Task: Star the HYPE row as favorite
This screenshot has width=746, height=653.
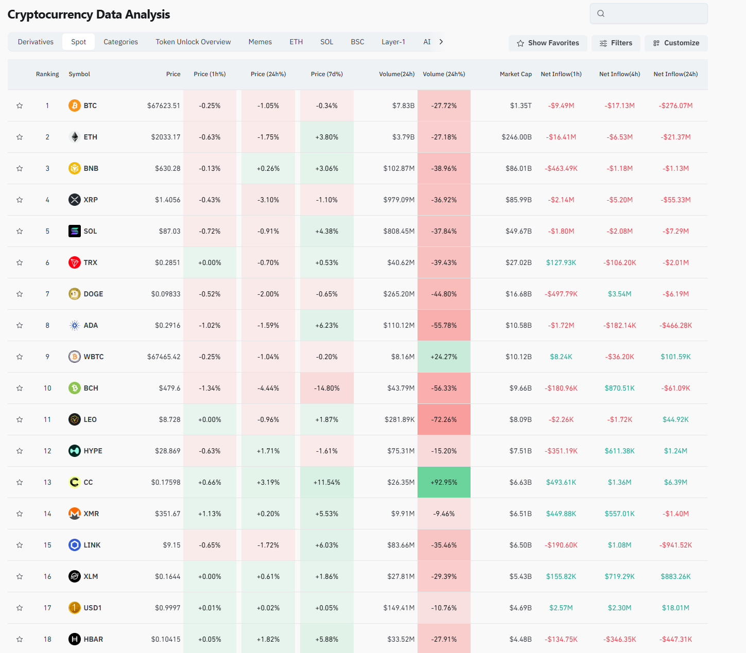Action: pyautogui.click(x=20, y=451)
